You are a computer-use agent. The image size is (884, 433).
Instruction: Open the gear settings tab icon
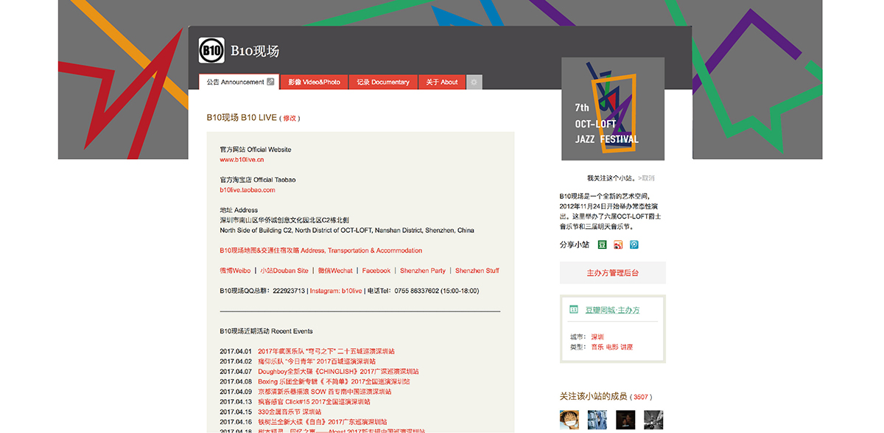tap(474, 82)
